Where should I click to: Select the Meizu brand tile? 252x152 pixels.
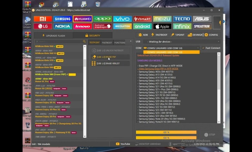tap(162, 19)
